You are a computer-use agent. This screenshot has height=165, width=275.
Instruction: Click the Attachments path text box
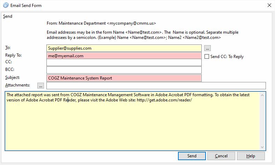[x=156, y=85]
